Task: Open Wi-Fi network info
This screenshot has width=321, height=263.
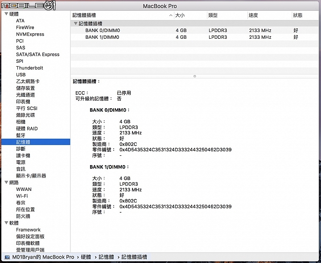Action: (22, 196)
